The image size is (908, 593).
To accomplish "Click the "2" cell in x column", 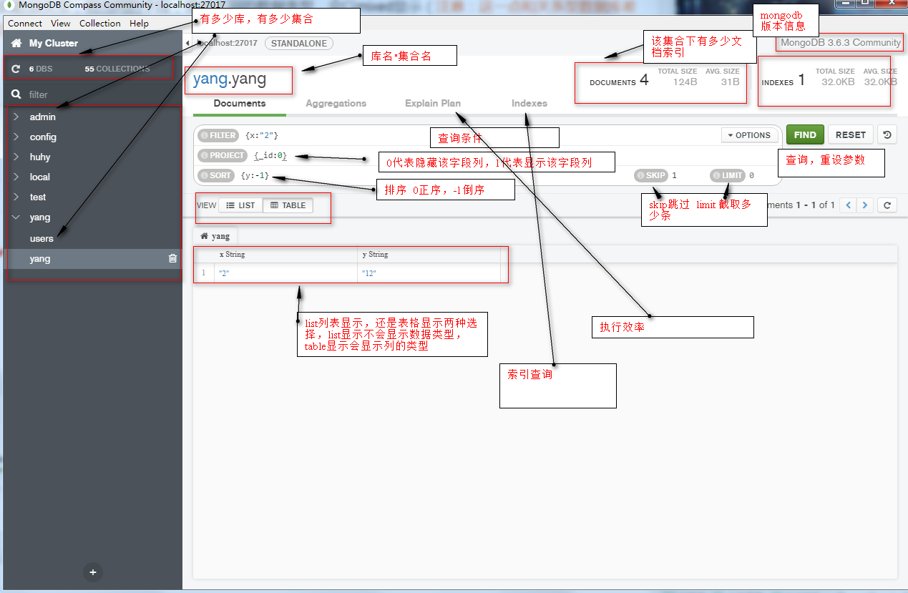I will (x=285, y=273).
